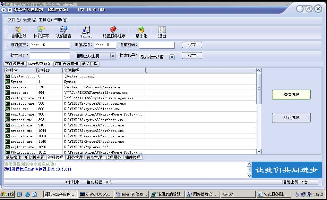The height and width of the screenshot is (200, 327).
Task: Click the 搜索 button
Action: [x=192, y=55]
